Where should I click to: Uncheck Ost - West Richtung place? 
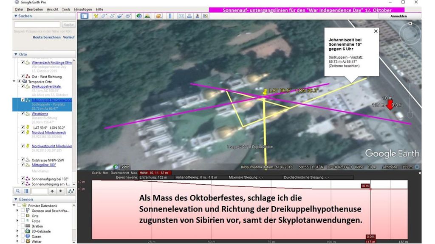tap(23, 76)
